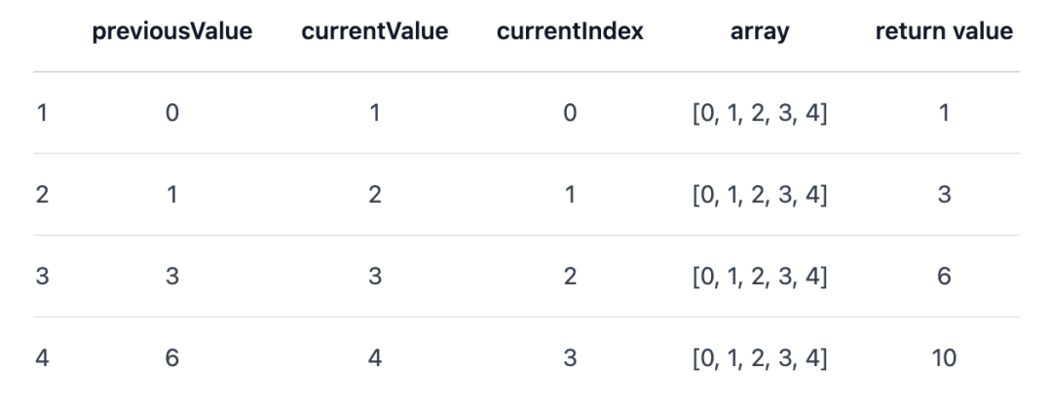Click previousValue cell in row 4

pos(172,358)
